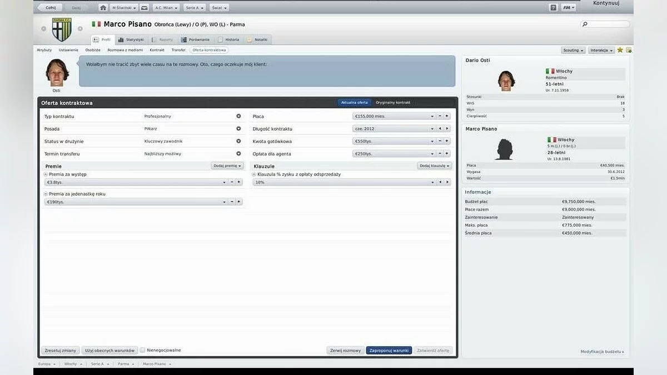Switch to Oryginalny kontrakt view

tap(393, 103)
